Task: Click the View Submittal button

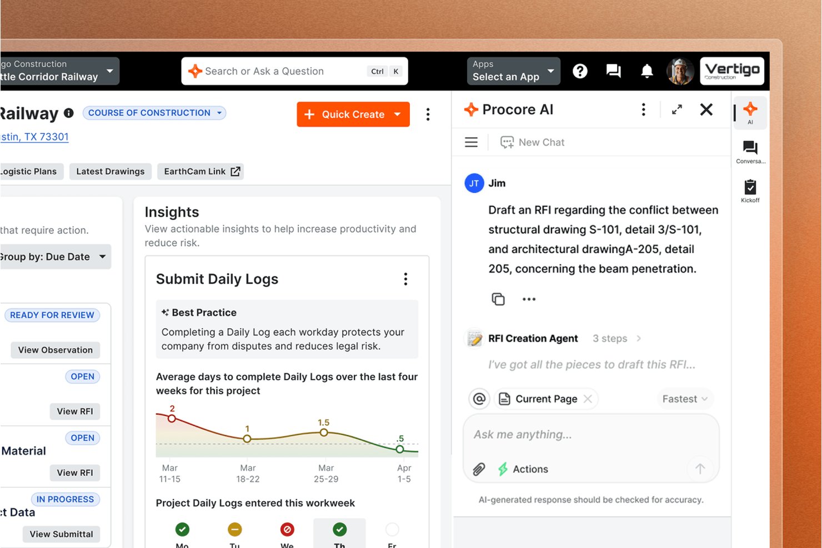Action: tap(61, 534)
